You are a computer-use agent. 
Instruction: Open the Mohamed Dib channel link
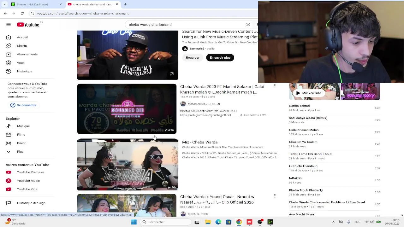(202, 104)
